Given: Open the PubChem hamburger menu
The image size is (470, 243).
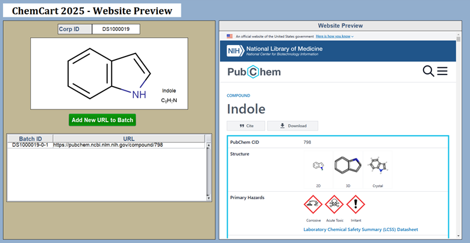Looking at the screenshot, I should pyautogui.click(x=442, y=72).
